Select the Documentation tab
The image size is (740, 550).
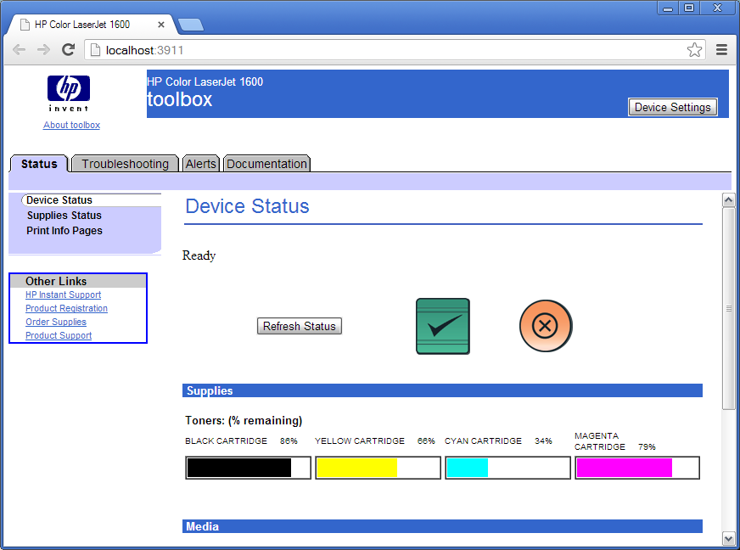coord(266,164)
